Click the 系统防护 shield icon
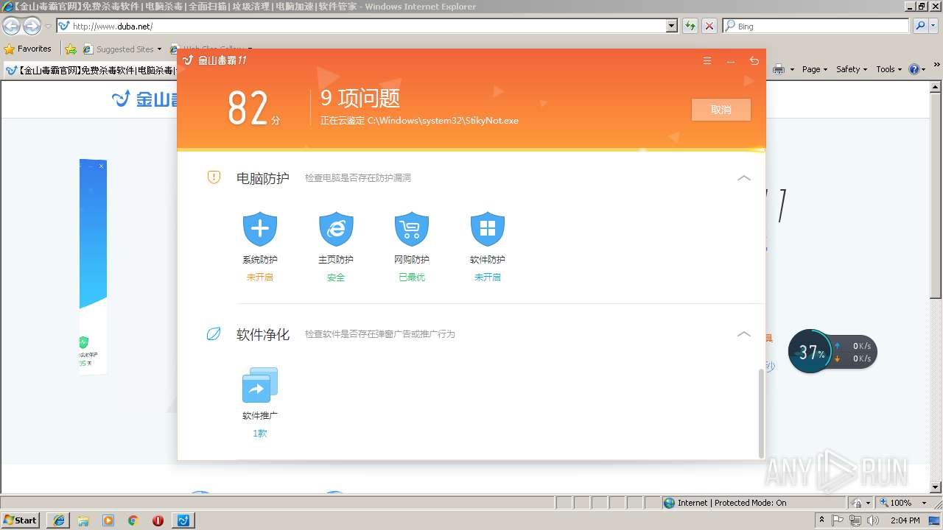The width and height of the screenshot is (943, 530). pyautogui.click(x=260, y=229)
